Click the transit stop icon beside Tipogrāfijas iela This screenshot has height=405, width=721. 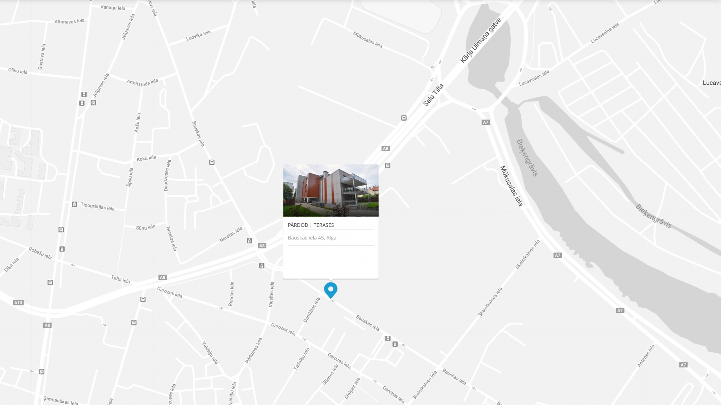pos(74,204)
